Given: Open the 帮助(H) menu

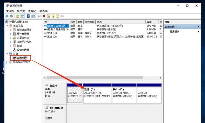Looking at the screenshot, I should click(x=44, y=11).
